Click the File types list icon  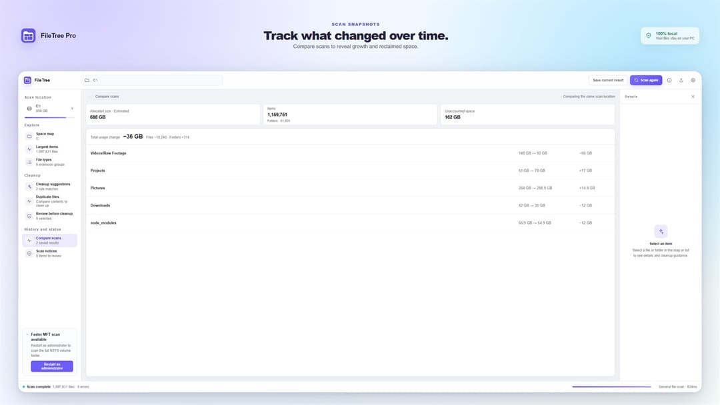point(29,162)
